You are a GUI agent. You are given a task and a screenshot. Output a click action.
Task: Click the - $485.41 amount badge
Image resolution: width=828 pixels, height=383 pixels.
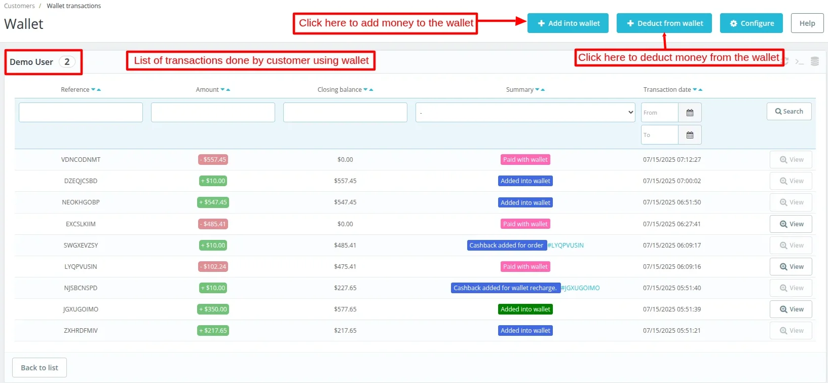213,224
